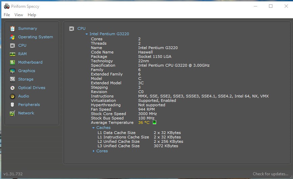Screen dimensions: 293x179
Task: Click the Motherboard icon in sidebar
Action: [13, 62]
